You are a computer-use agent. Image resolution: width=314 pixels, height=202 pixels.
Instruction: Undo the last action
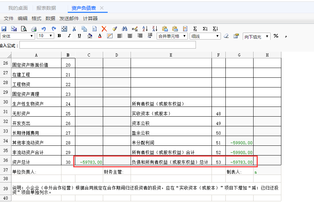coord(44,29)
